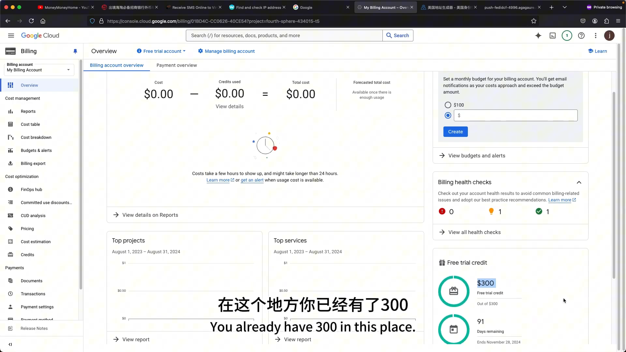Focus the resources search box
Viewport: 626px width, 352px height.
(284, 36)
